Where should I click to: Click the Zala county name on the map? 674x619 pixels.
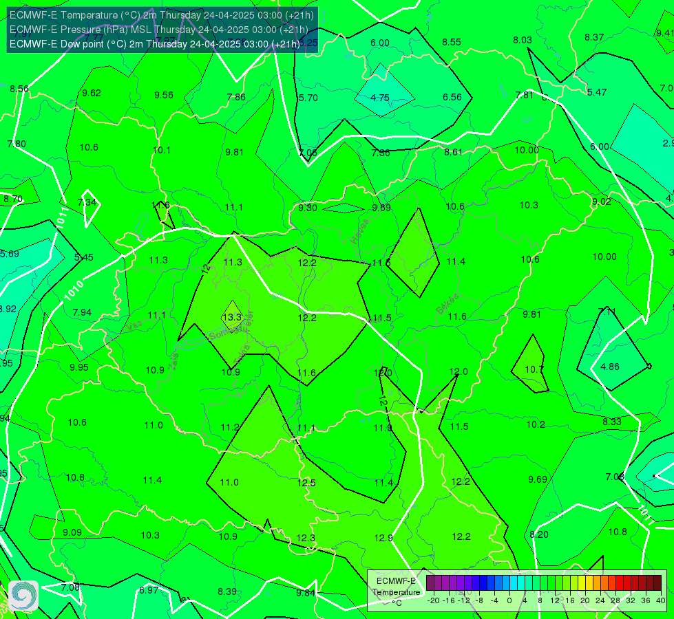(x=173, y=362)
